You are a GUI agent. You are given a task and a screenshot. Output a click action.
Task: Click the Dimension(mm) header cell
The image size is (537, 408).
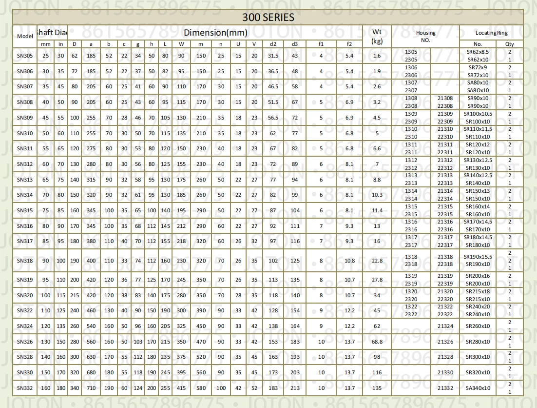pyautogui.click(x=215, y=33)
